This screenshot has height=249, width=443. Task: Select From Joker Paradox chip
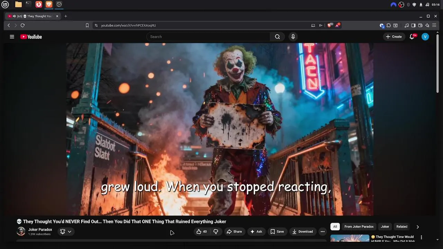point(359,227)
